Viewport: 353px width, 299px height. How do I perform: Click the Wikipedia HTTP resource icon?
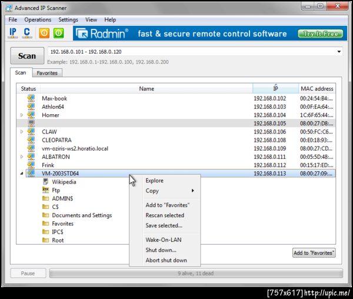(46, 181)
